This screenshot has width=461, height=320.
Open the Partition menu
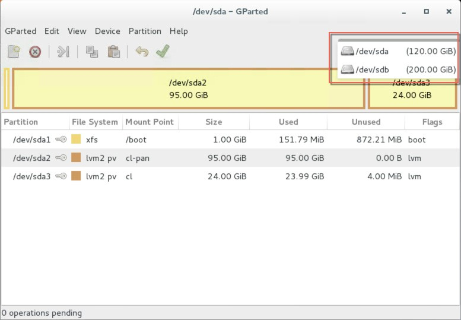click(x=145, y=31)
